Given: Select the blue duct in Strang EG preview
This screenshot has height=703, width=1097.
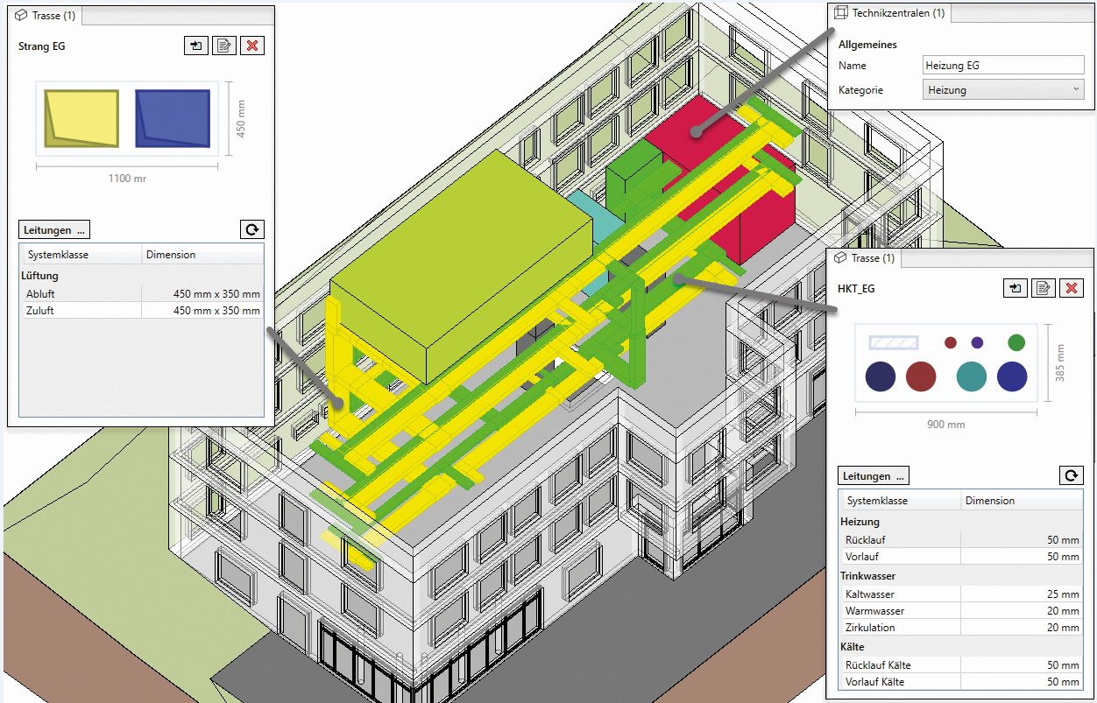Looking at the screenshot, I should pos(173,119).
